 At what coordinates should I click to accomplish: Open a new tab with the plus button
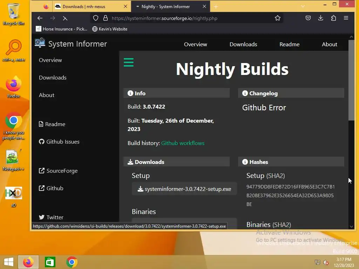(x=216, y=7)
